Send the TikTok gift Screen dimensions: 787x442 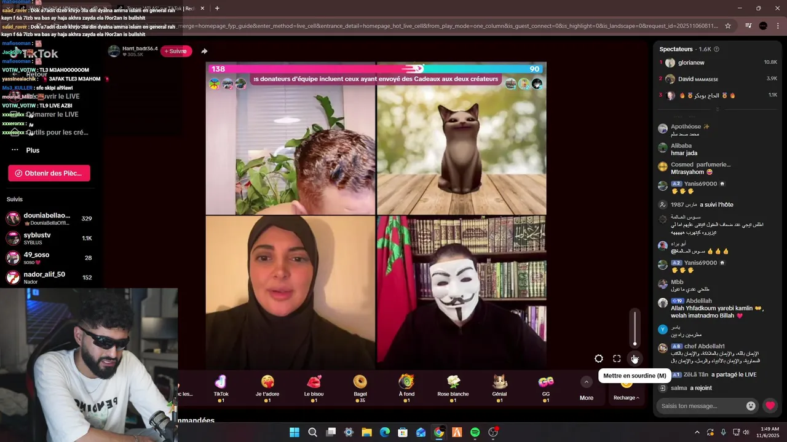221,388
